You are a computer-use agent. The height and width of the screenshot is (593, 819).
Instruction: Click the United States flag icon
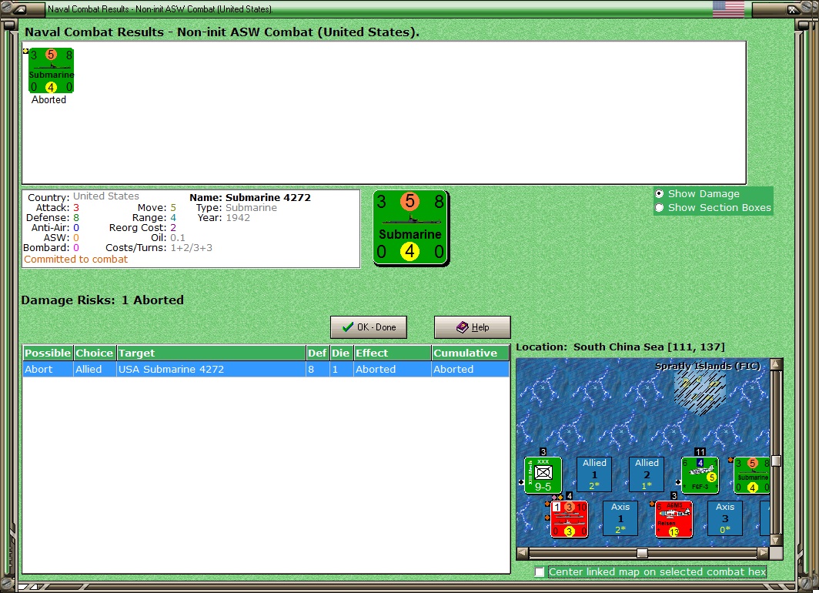(728, 9)
